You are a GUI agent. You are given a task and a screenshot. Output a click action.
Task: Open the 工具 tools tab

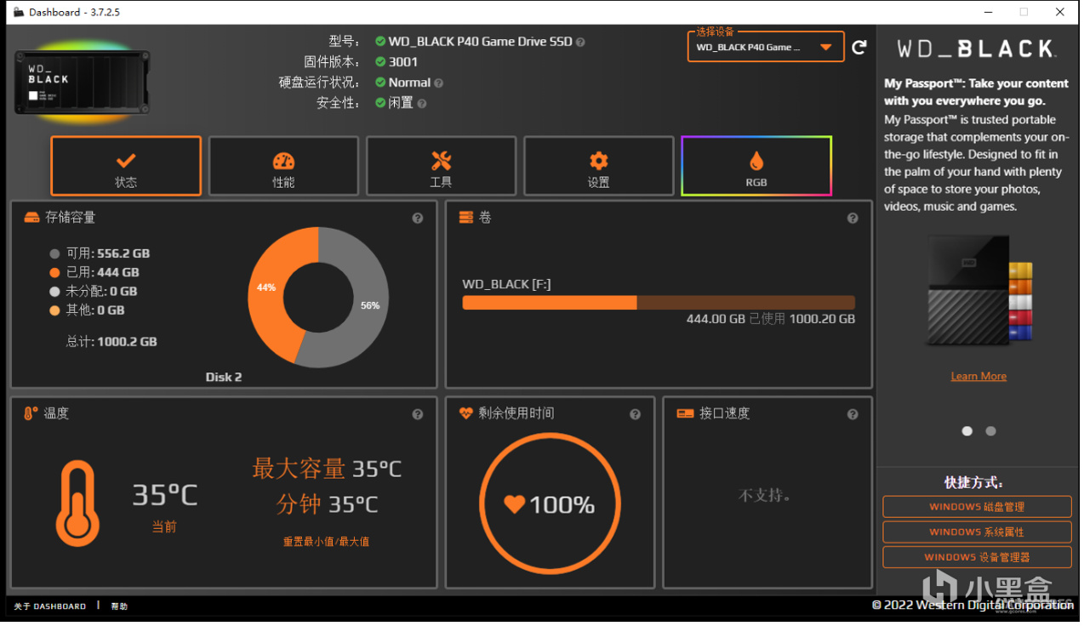(441, 166)
